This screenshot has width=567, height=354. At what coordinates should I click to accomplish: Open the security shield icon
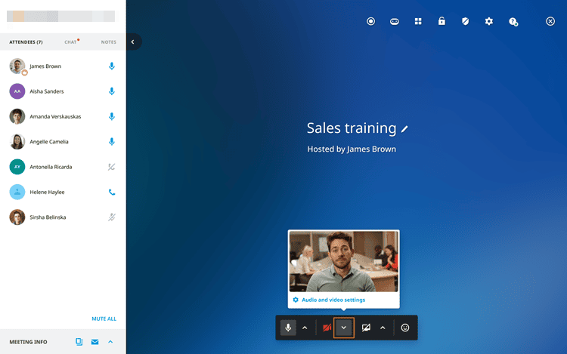click(465, 21)
